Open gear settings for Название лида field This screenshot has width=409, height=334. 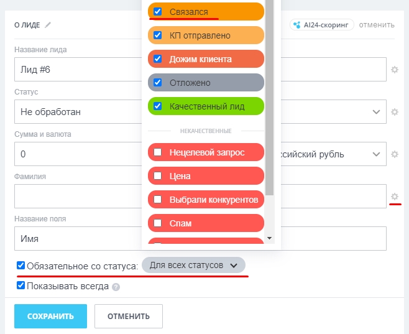point(395,70)
